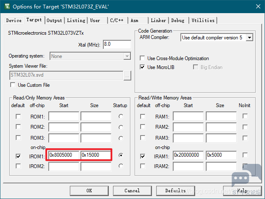Open the Listing tab
265x199 pixels.
pos(76,20)
